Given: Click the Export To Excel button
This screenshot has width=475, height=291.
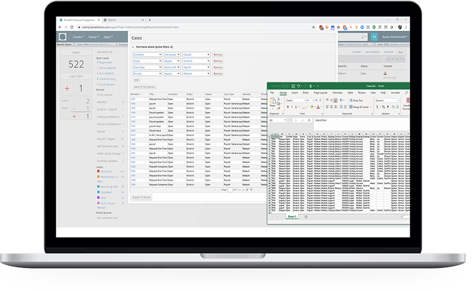Looking at the screenshot, I should (141, 197).
